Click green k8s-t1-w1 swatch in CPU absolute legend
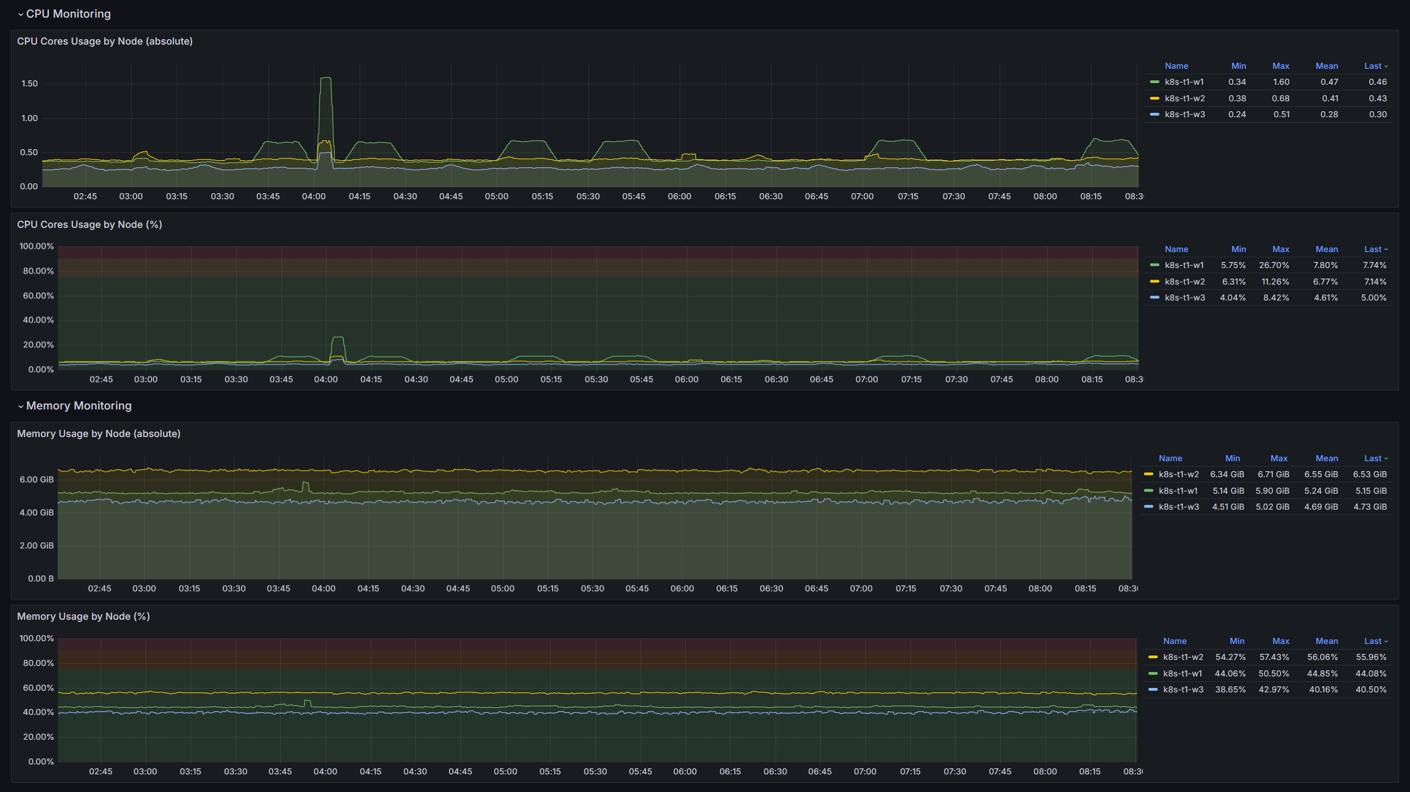Viewport: 1410px width, 792px height. click(1154, 82)
